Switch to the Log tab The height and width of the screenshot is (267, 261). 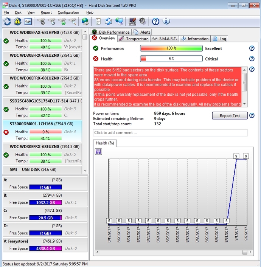tap(219, 39)
